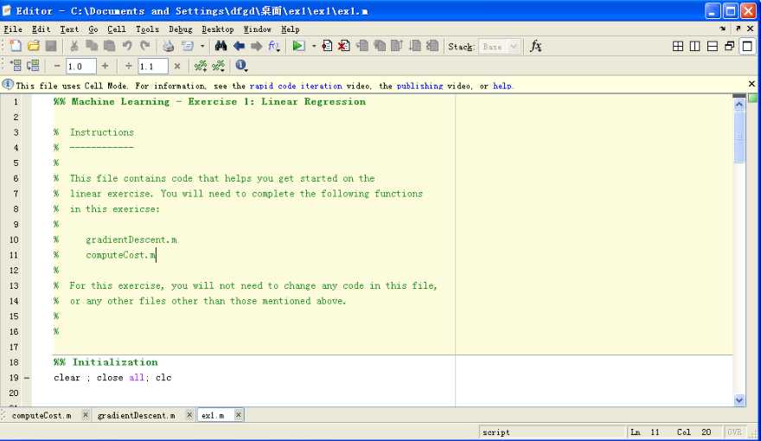Open the Desktop menu

[217, 29]
